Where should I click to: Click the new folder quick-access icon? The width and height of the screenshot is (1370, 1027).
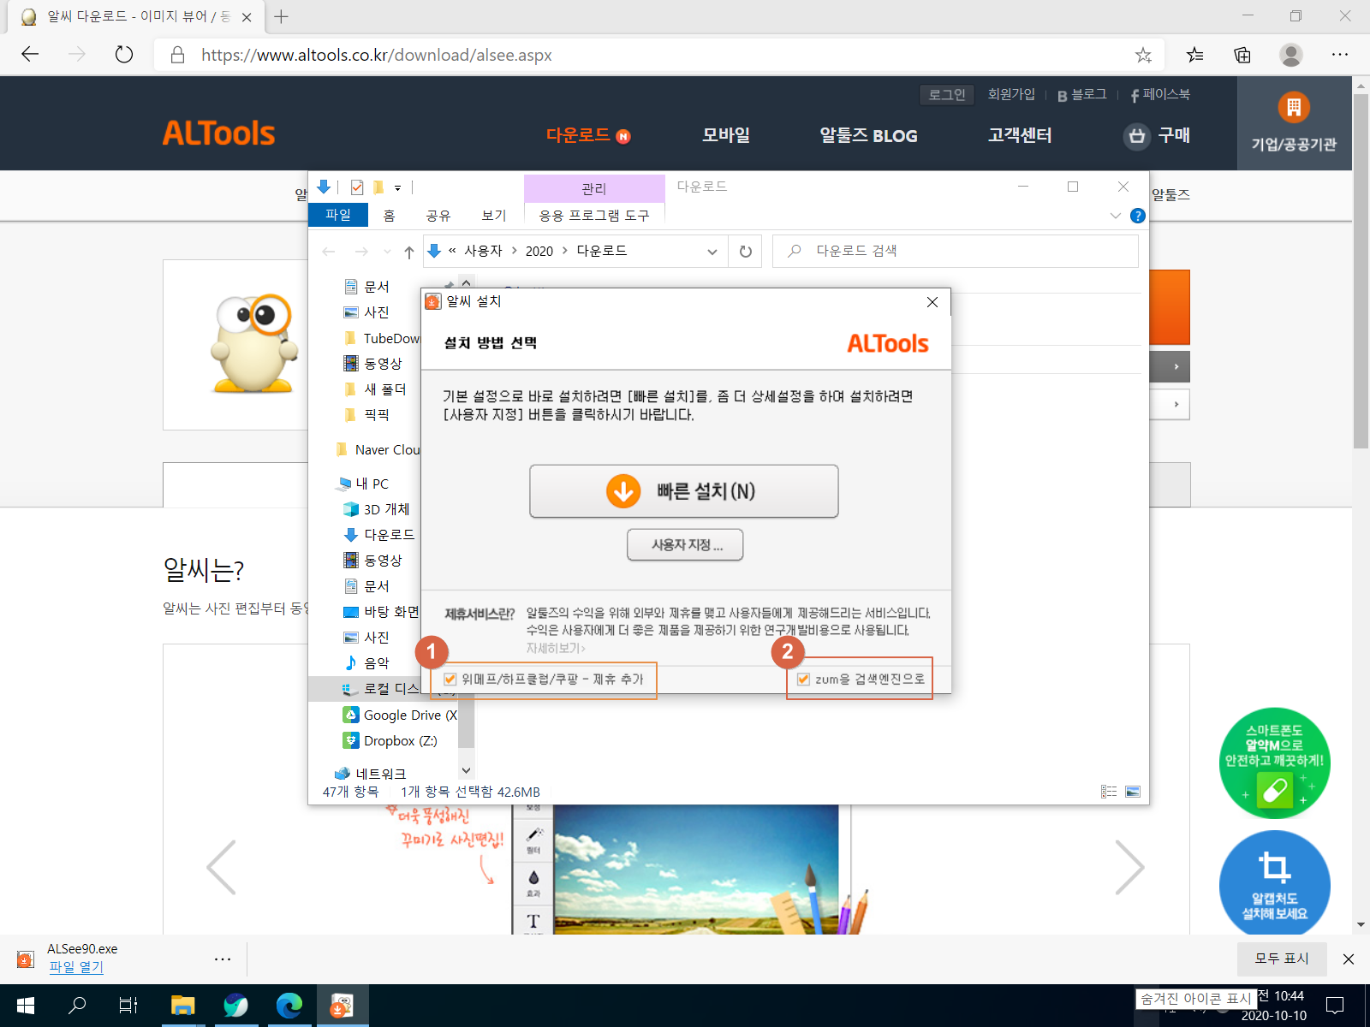coord(378,187)
